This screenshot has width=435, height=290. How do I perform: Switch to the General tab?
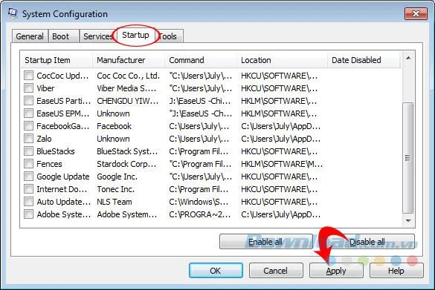(30, 36)
